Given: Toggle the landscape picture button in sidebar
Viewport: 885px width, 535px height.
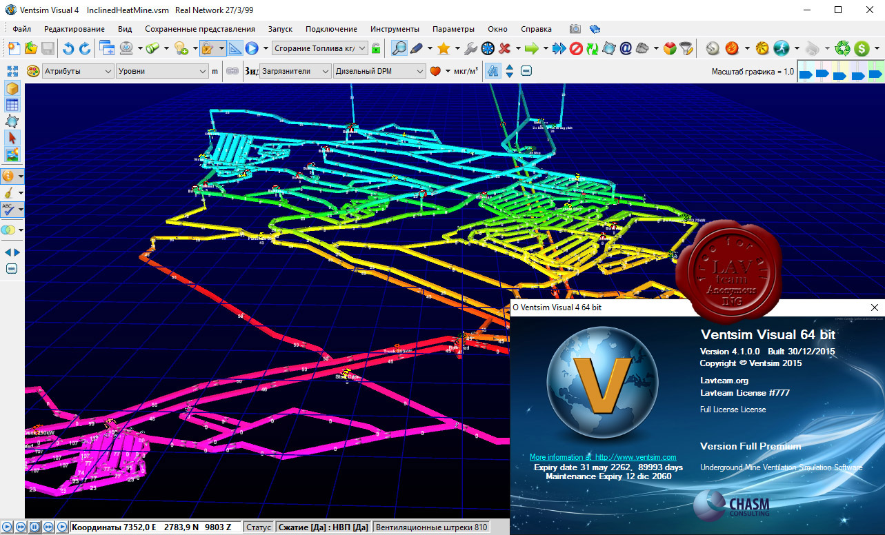Looking at the screenshot, I should click(x=12, y=154).
